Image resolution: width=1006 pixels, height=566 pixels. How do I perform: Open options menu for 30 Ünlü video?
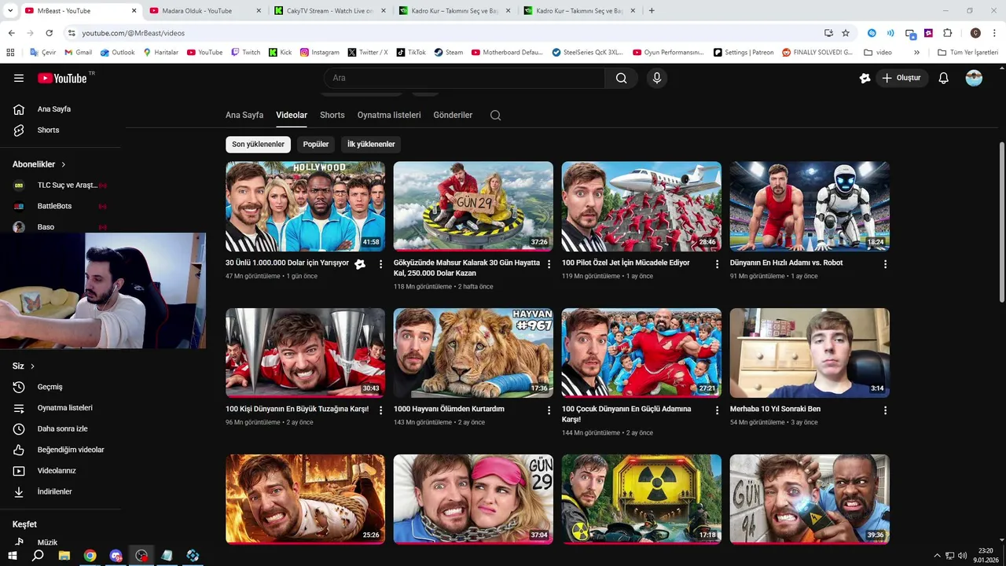point(381,264)
